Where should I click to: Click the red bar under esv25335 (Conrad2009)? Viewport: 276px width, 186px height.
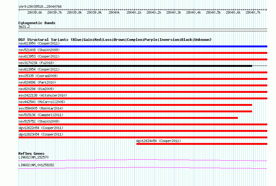[x=143, y=79]
